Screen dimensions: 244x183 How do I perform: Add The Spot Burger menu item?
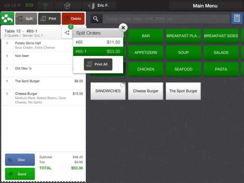click(x=183, y=91)
